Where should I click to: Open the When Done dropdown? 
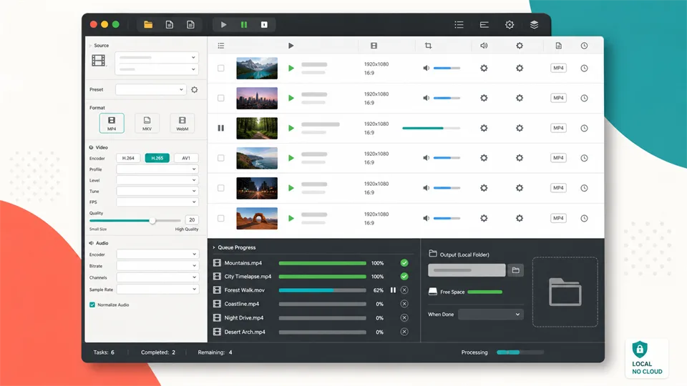[491, 315]
